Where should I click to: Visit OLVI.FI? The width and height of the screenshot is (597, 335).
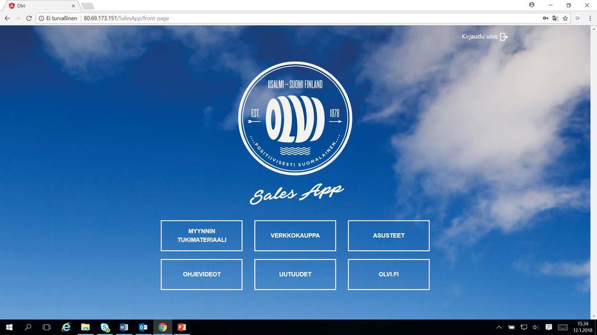[x=389, y=275]
